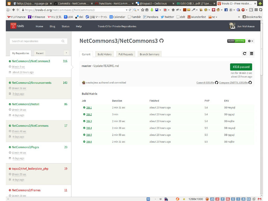Viewport: 268px width, 201px height.
Task: Click the Facebook toolbar icon
Action: click(x=226, y=10)
